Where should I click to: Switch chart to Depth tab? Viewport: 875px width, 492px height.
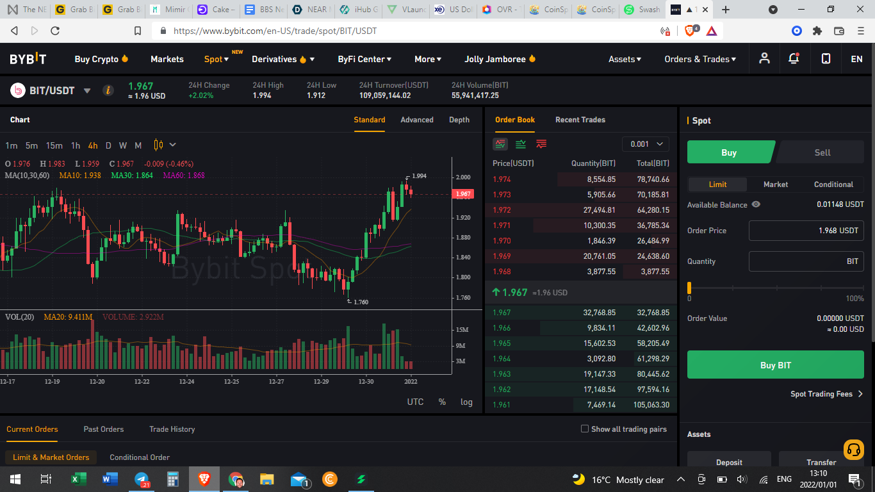[459, 120]
